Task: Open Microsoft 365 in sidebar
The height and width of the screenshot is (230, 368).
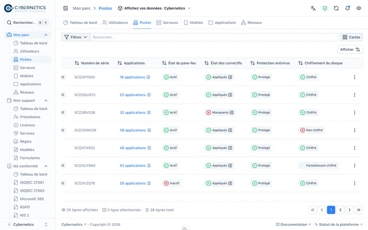Action: pos(32,199)
